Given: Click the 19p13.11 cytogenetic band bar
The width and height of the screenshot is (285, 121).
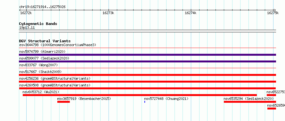Looking at the screenshot, I should click(148, 31).
